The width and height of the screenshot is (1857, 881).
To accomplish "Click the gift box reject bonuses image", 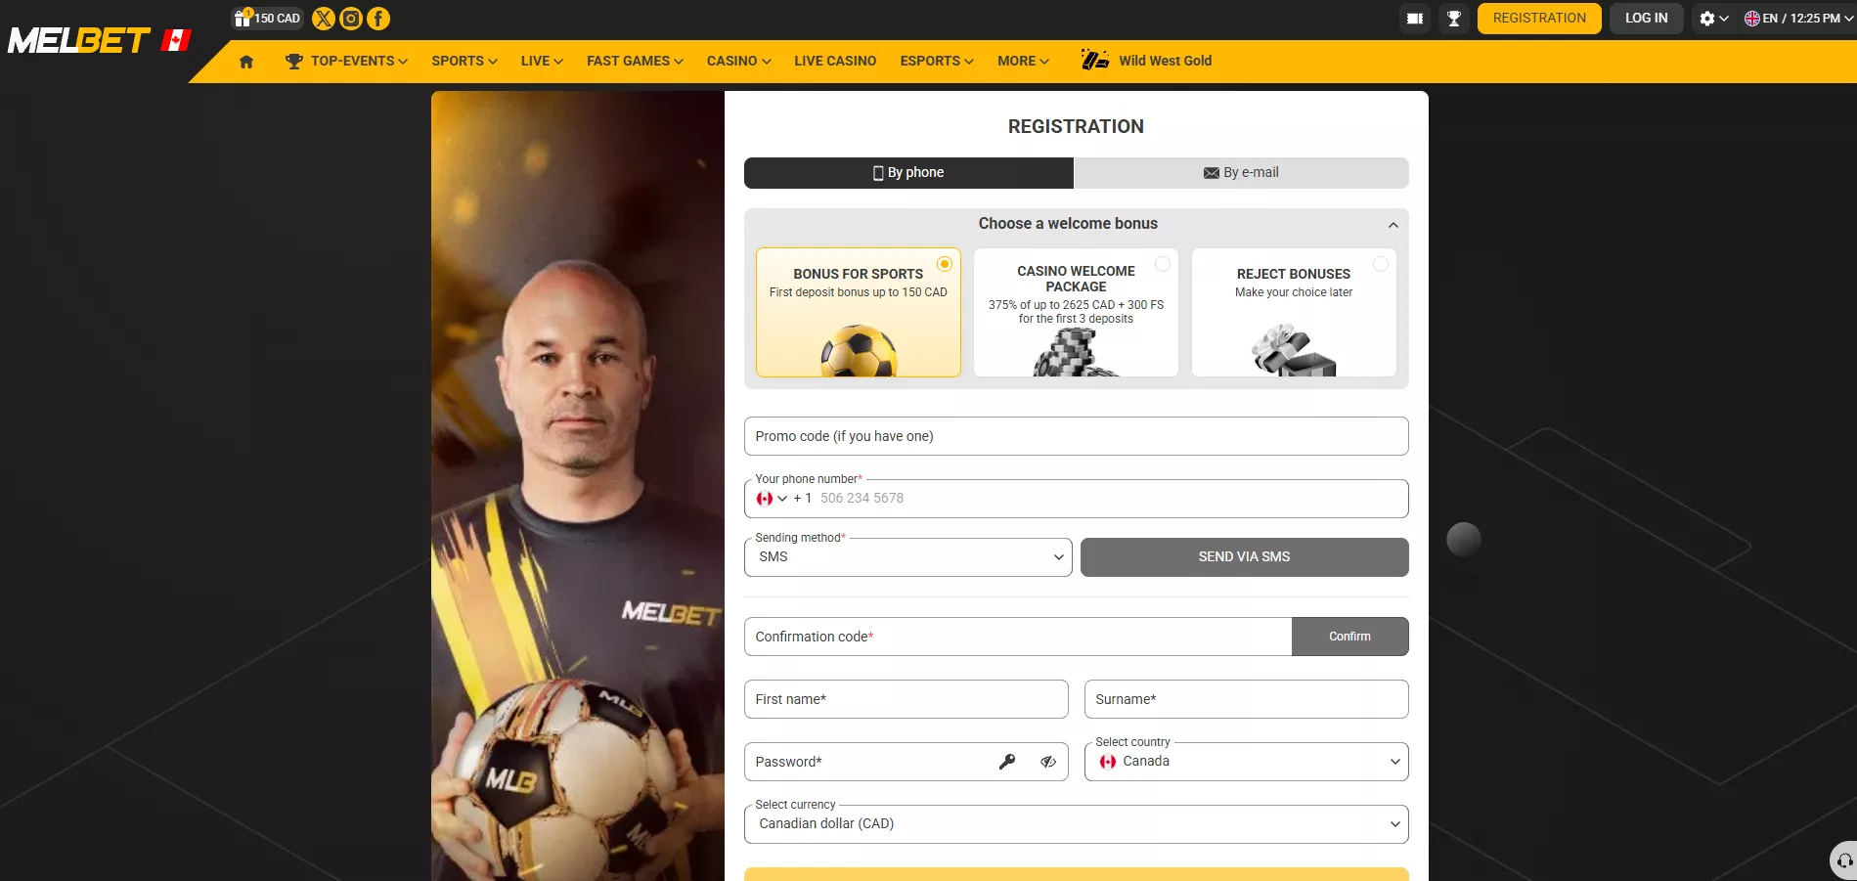I will [1294, 351].
